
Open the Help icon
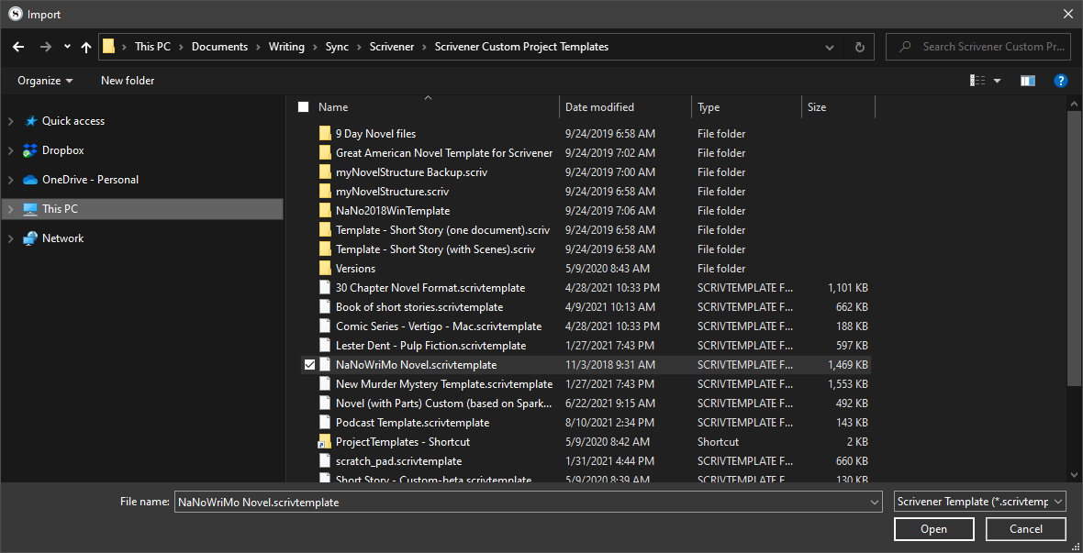[1061, 81]
